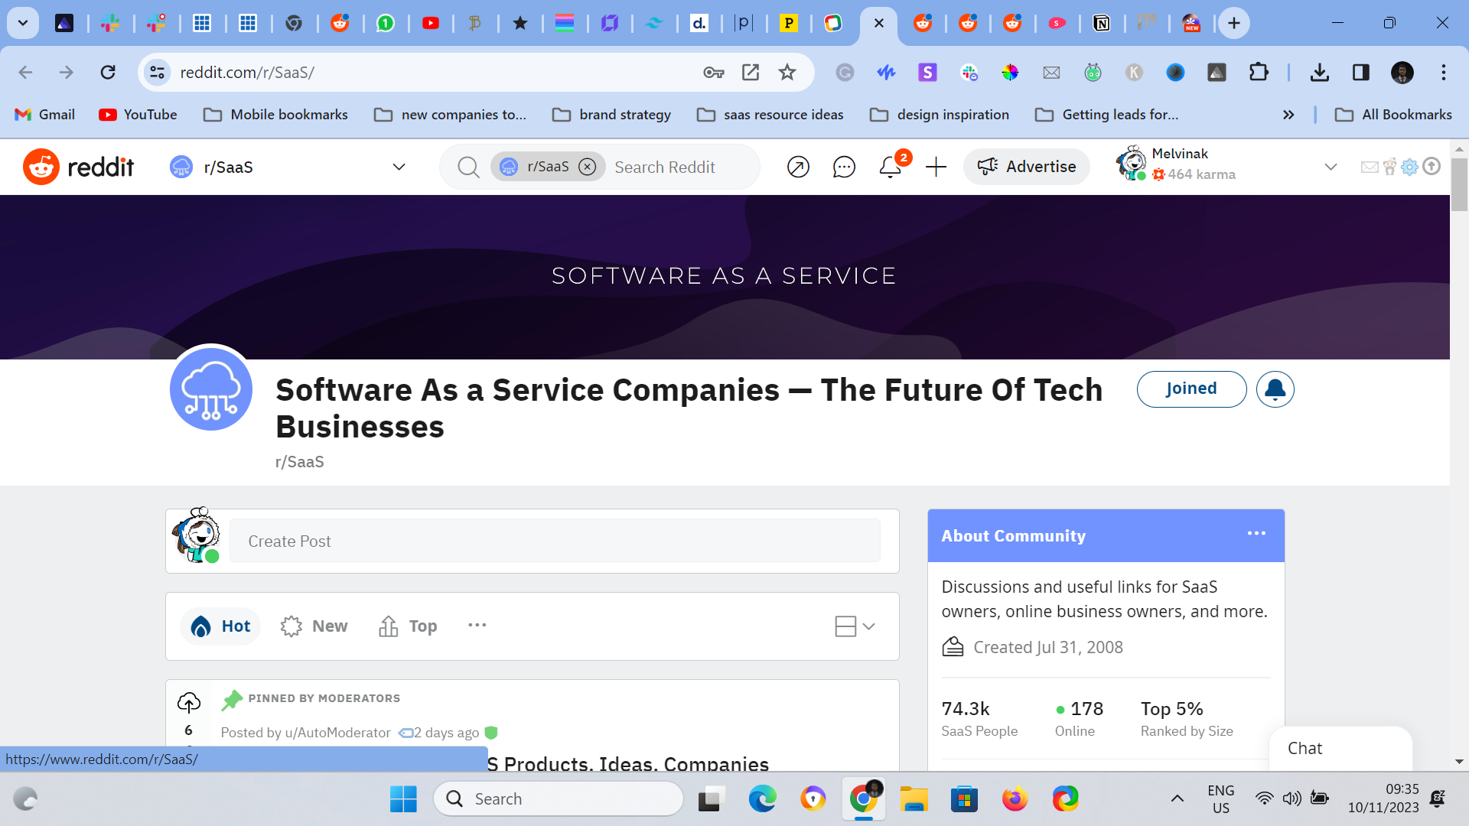Open the u/AutoModerator profile link
This screenshot has width=1469, height=826.
[x=337, y=733]
